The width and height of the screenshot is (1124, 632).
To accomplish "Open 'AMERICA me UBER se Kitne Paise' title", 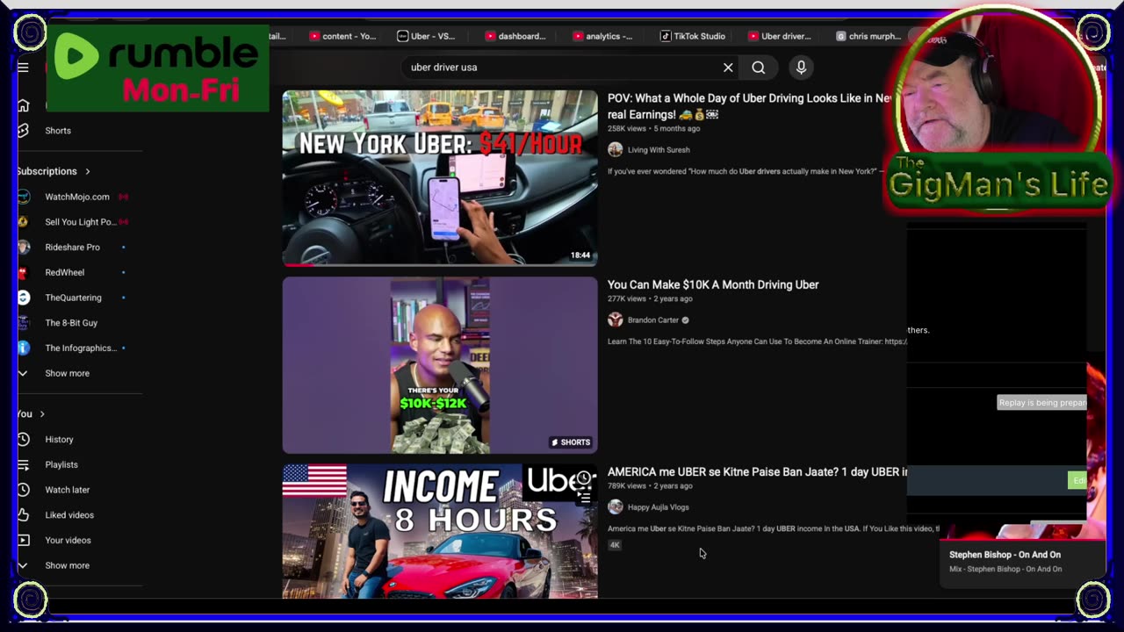I will click(757, 471).
